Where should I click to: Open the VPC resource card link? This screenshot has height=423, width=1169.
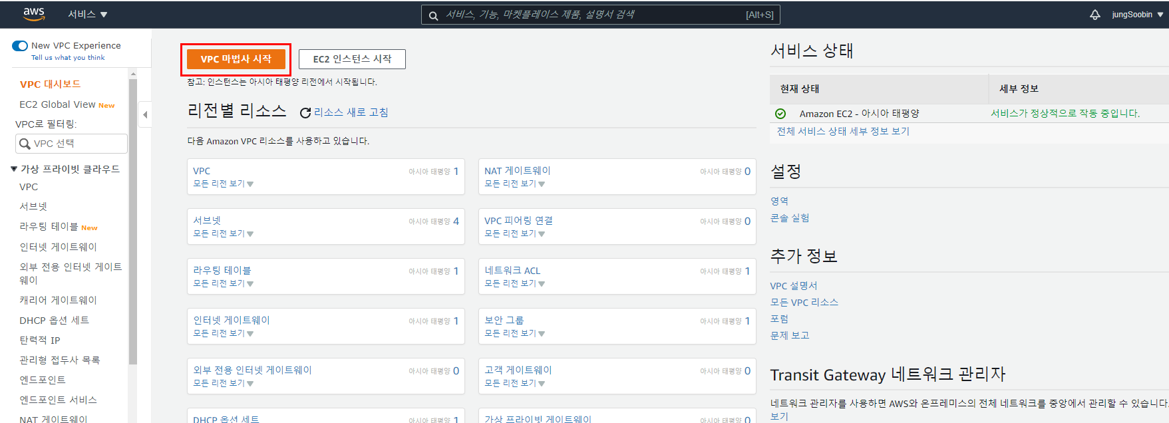pos(202,171)
